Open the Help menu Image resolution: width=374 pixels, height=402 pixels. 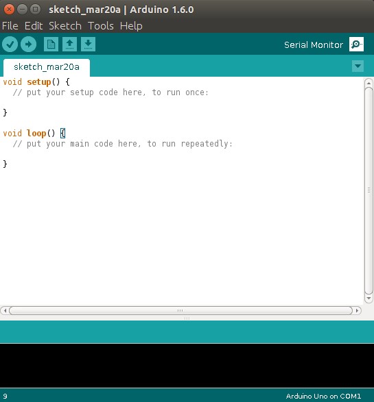tap(131, 26)
